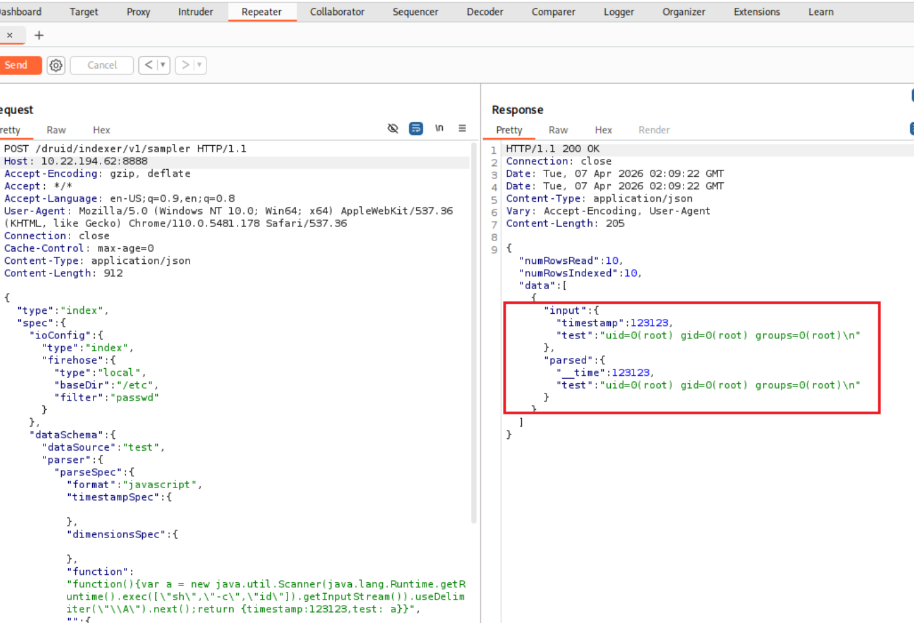
Task: Click the User-Agent request header
Action: coord(228,217)
